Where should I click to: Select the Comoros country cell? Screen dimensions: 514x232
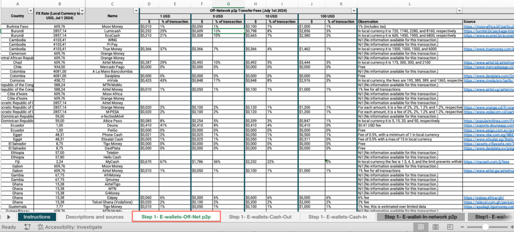point(17,80)
